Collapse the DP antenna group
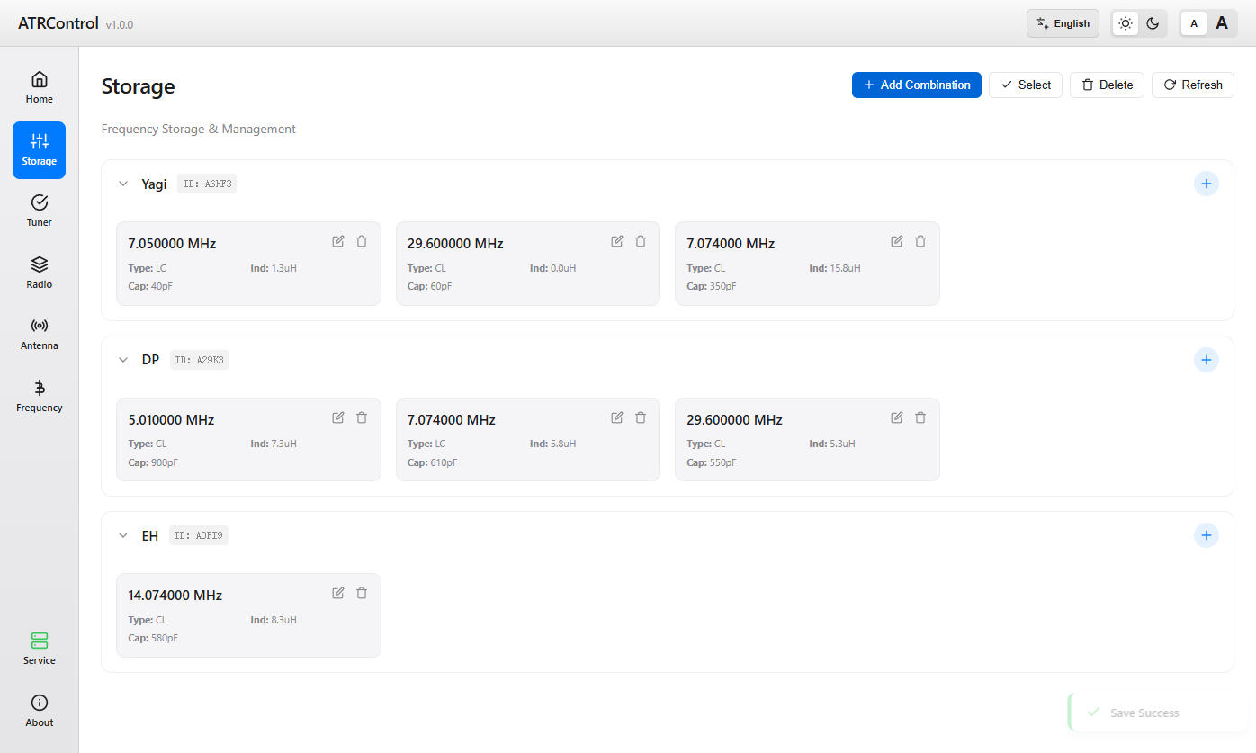The width and height of the screenshot is (1256, 753). [x=123, y=360]
